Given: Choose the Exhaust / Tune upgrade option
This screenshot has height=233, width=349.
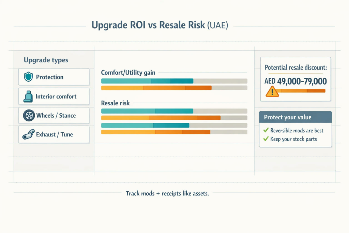Looking at the screenshot, I should [54, 134].
